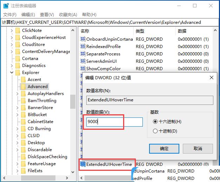Open the 收藏夹(A) menu
220x182 pixels.
[68, 15]
